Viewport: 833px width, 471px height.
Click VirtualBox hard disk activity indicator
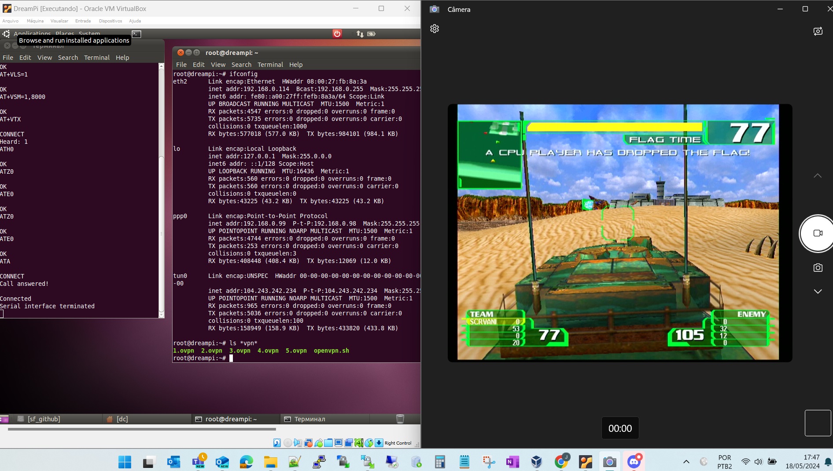(x=277, y=443)
